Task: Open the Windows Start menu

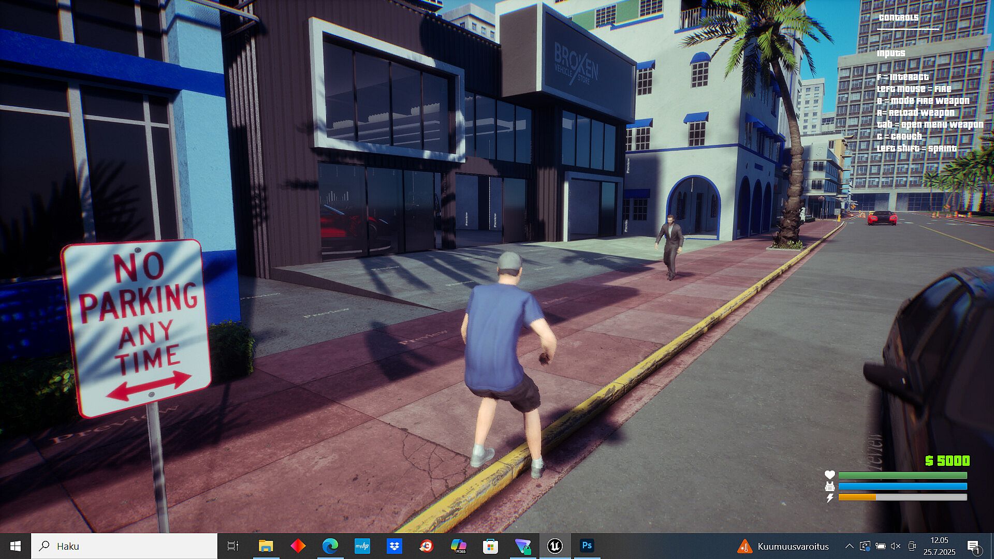Action: [x=15, y=546]
